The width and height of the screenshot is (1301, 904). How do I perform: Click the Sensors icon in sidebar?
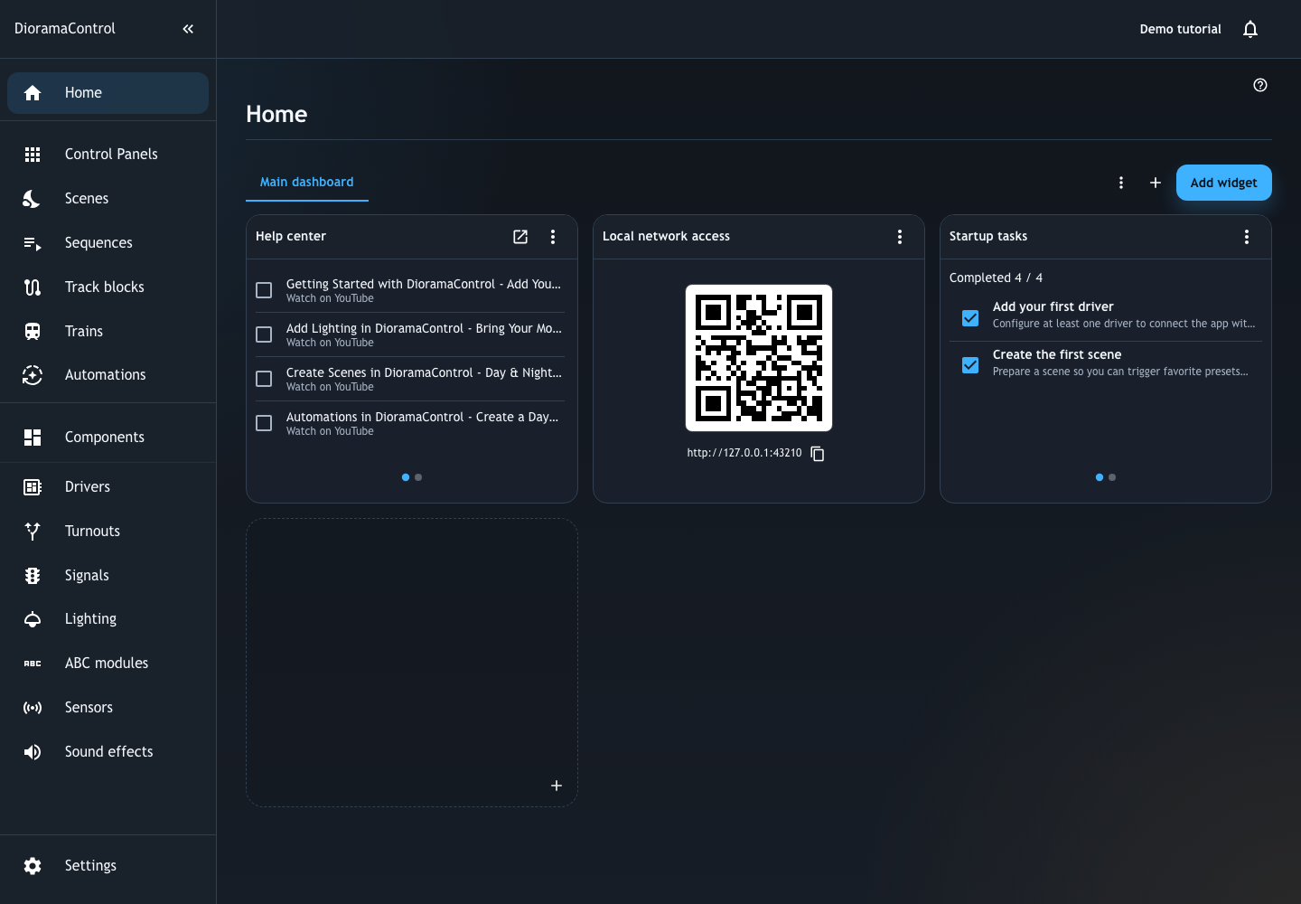(33, 708)
